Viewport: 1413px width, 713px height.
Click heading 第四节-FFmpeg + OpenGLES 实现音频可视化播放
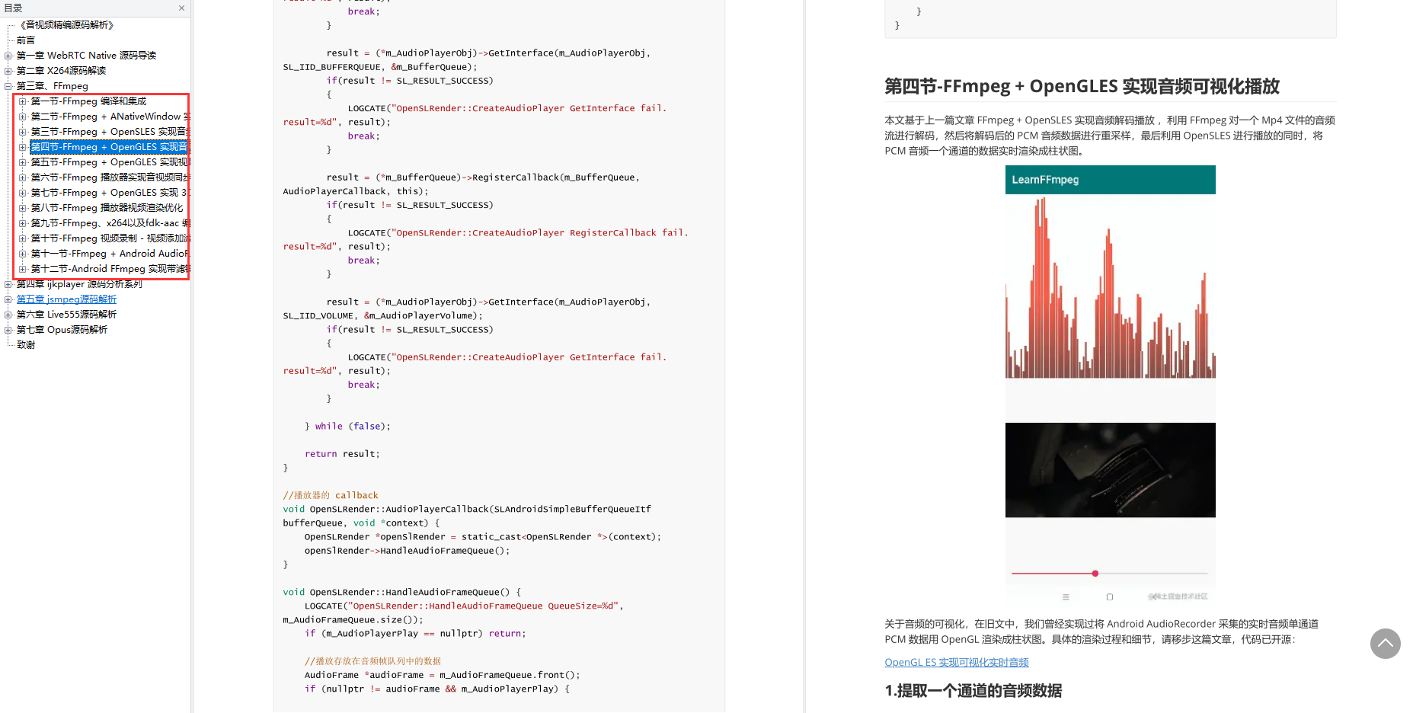1082,86
